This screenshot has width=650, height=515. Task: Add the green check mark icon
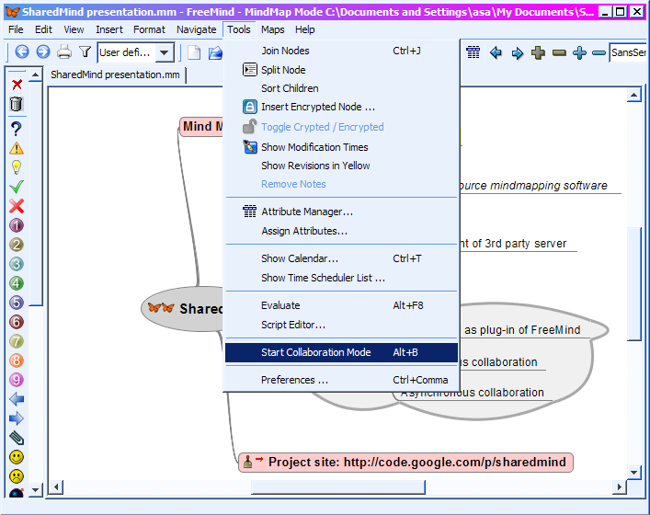coord(17,187)
